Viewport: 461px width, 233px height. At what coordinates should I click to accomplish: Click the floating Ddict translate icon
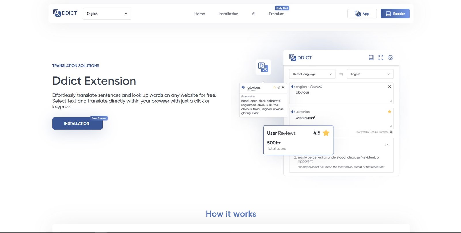click(x=263, y=67)
